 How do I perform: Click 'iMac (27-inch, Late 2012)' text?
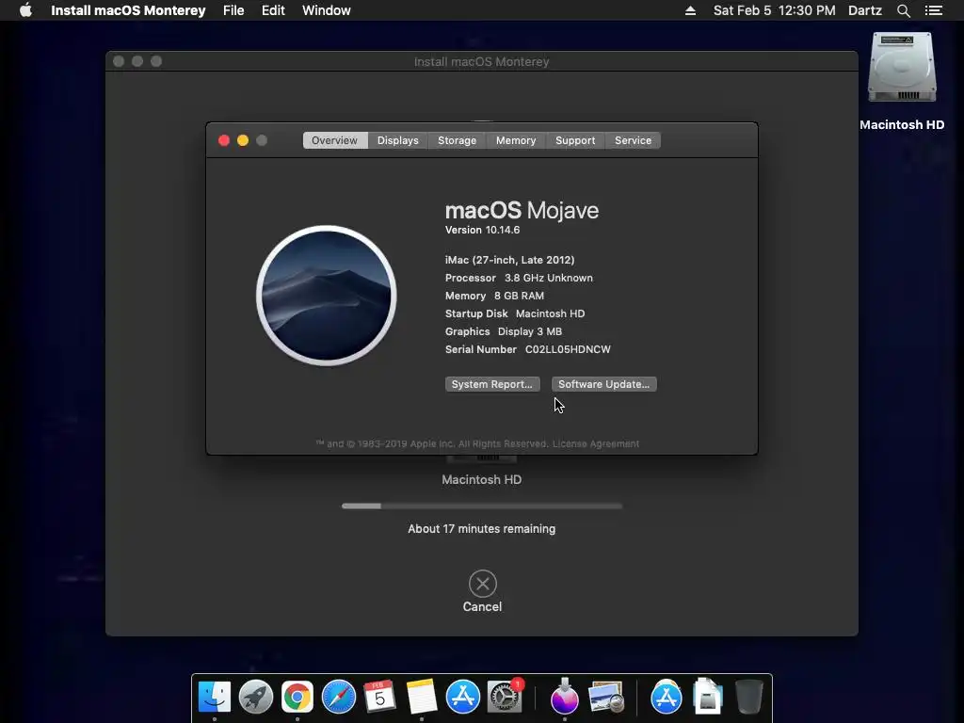(509, 260)
